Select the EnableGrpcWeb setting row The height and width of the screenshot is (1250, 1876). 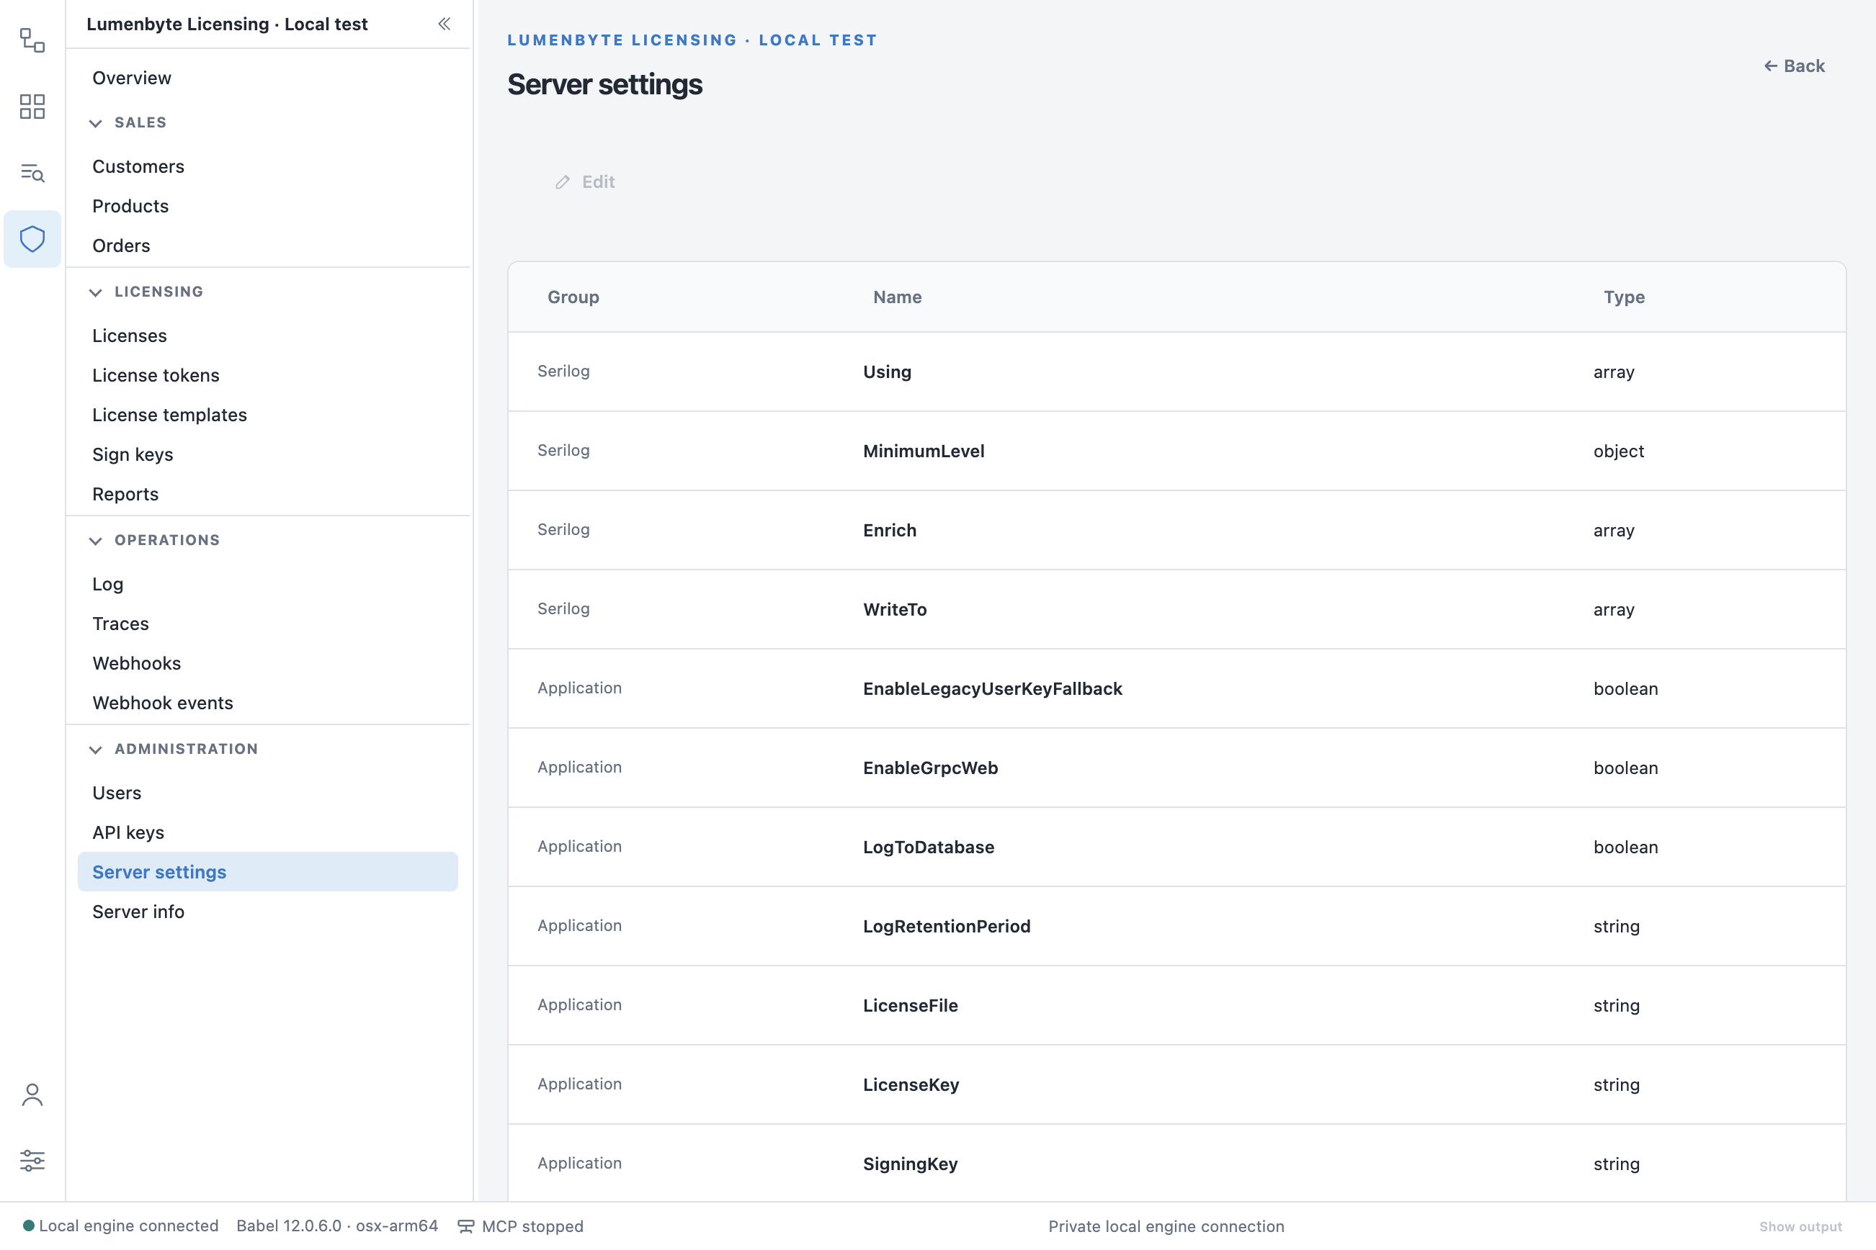1176,768
